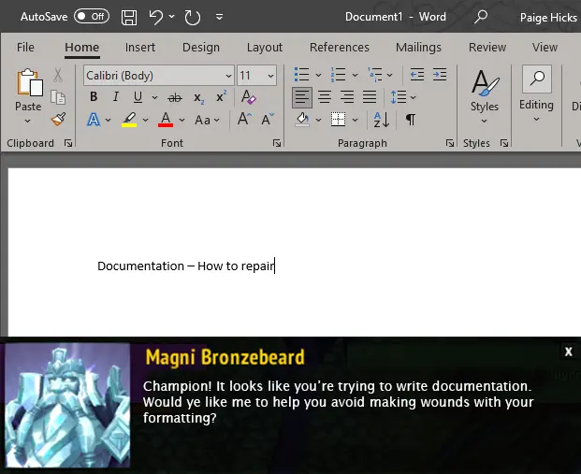Open the File tab
Image resolution: width=581 pixels, height=474 pixels.
pos(25,47)
